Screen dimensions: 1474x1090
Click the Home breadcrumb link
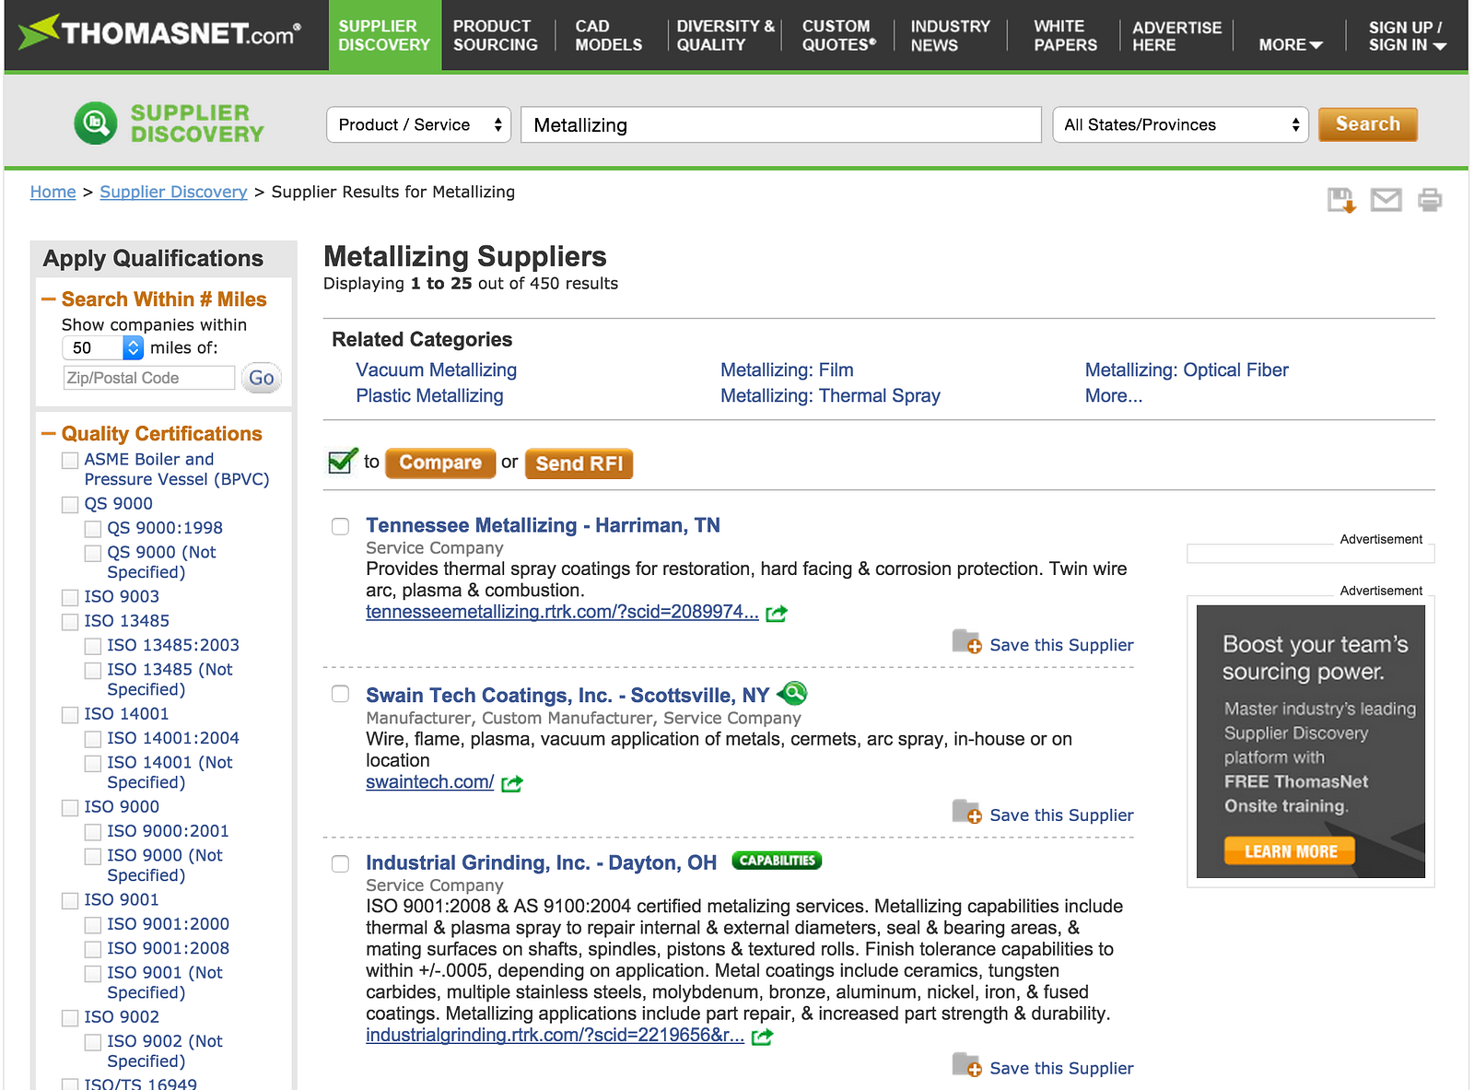(53, 192)
